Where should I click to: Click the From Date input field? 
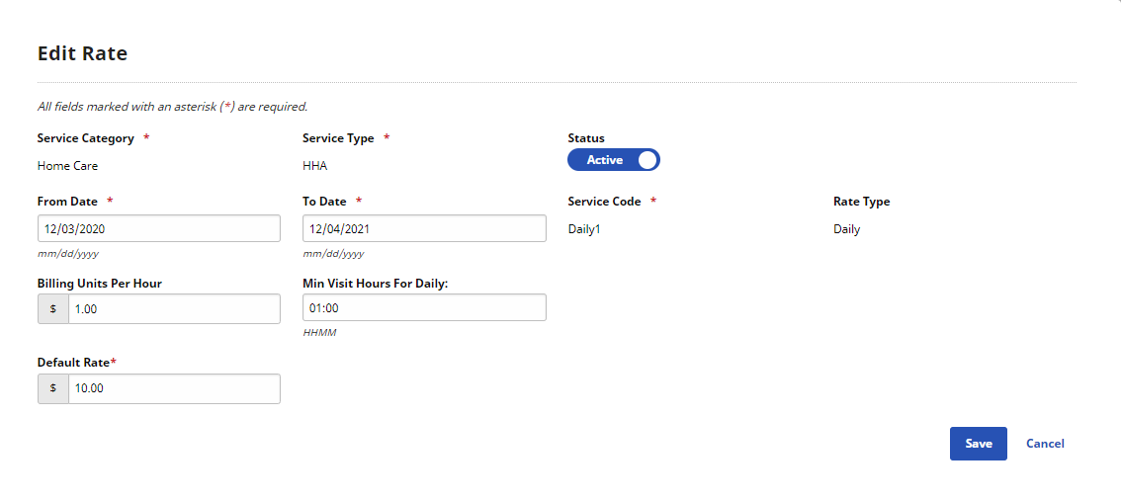159,228
